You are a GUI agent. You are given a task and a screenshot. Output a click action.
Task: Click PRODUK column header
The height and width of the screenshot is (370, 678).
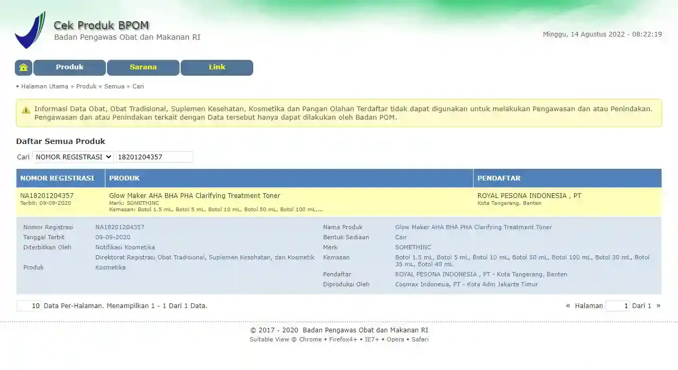click(289, 178)
